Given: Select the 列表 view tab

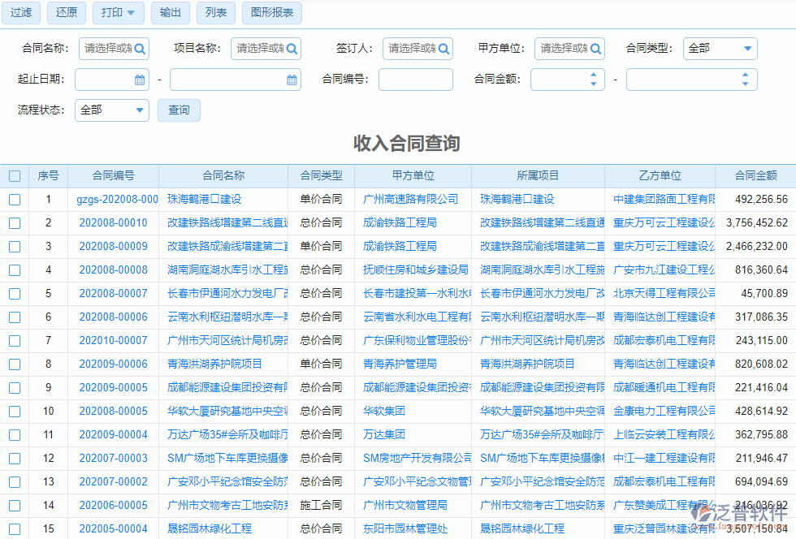Looking at the screenshot, I should pos(215,13).
